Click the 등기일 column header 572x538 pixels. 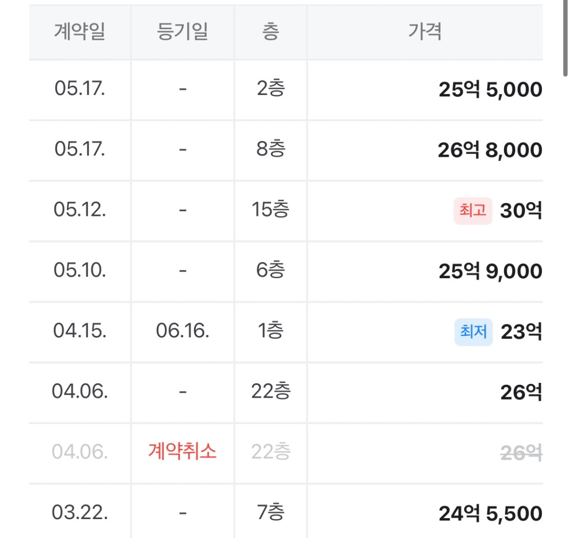(182, 32)
